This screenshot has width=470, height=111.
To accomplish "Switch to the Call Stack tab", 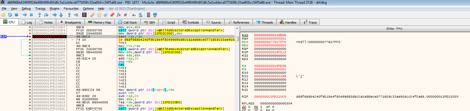I will (128, 22).
